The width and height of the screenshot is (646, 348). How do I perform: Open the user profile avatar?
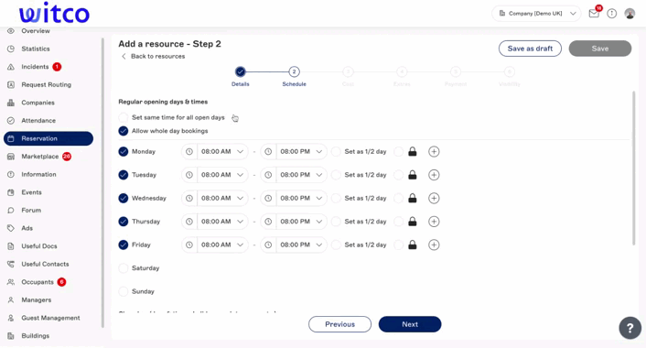[630, 14]
